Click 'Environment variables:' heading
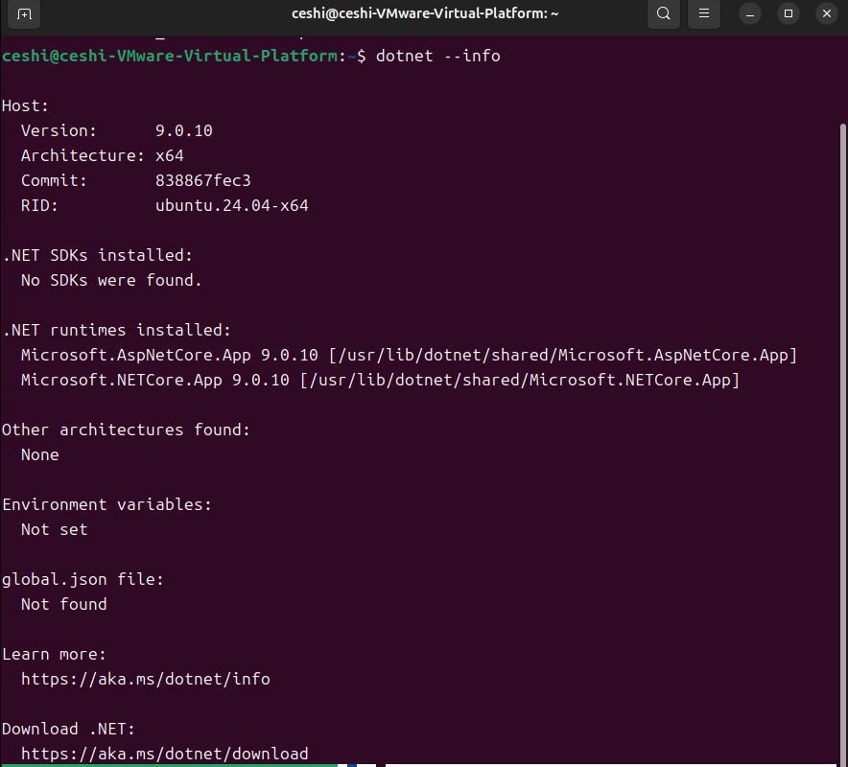 [106, 504]
